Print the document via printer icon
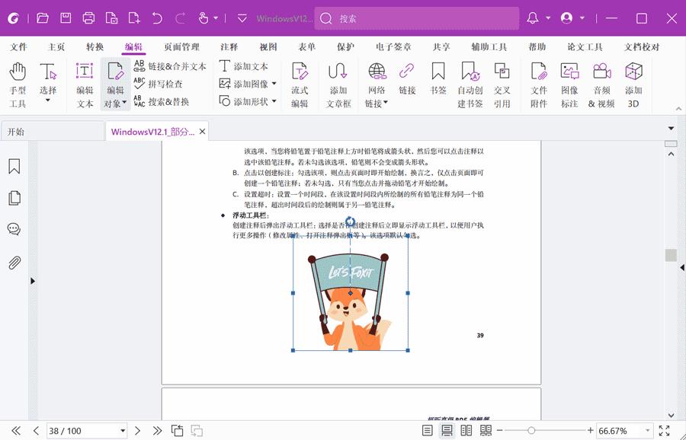This screenshot has width=686, height=440. click(89, 18)
